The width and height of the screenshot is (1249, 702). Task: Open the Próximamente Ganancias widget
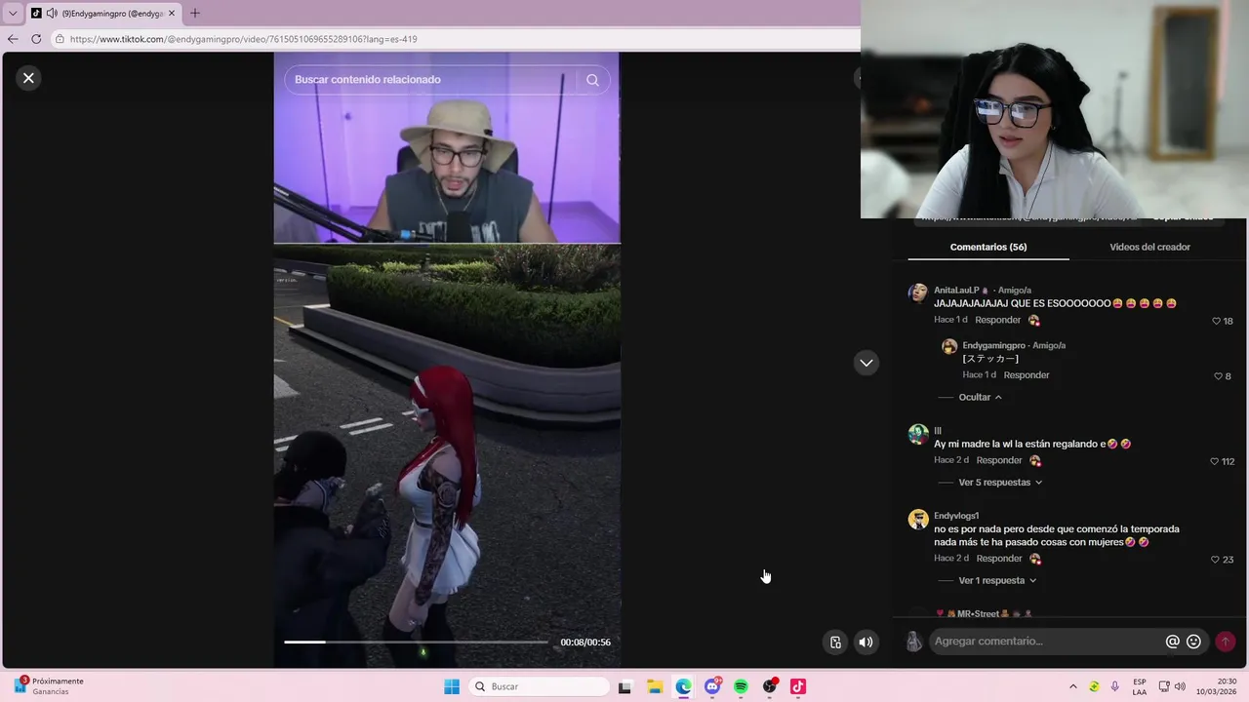coord(49,686)
